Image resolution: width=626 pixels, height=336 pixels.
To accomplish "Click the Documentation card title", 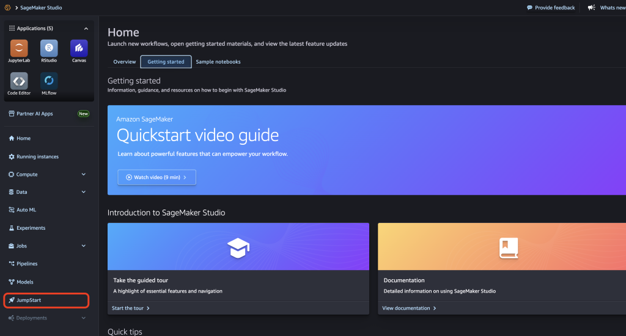I will click(x=404, y=280).
